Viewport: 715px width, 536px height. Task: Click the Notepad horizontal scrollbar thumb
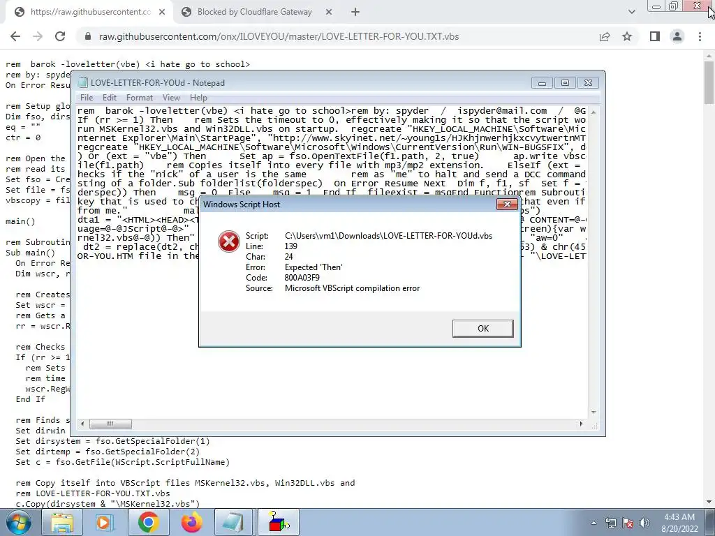tap(110, 424)
